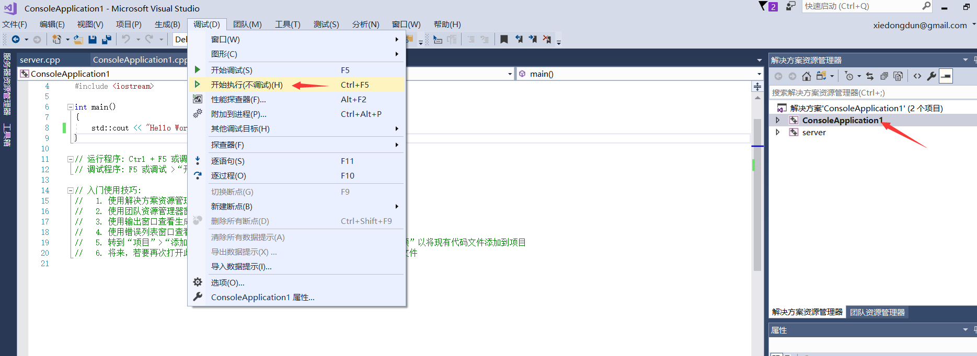The height and width of the screenshot is (356, 977).
Task: Click the Redo arrow icon
Action: click(149, 39)
